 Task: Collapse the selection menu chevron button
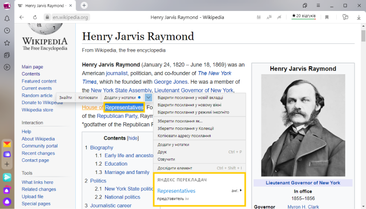pos(148,98)
